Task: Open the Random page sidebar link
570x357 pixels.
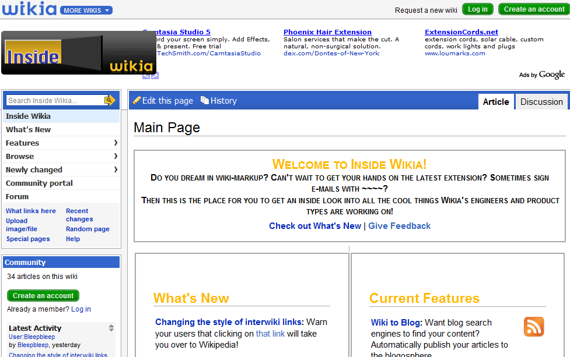Action: click(x=88, y=229)
